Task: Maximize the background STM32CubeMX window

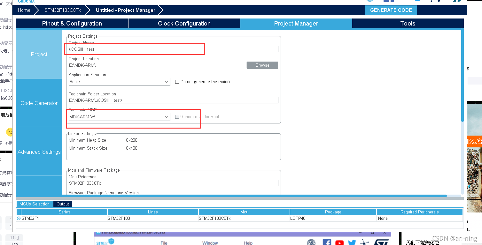Action: point(372,233)
